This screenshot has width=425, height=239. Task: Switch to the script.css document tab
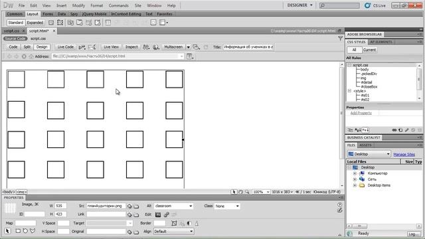point(12,31)
